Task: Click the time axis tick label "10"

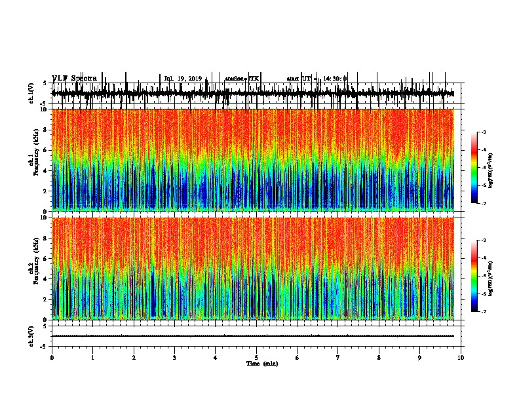Action: [461, 358]
